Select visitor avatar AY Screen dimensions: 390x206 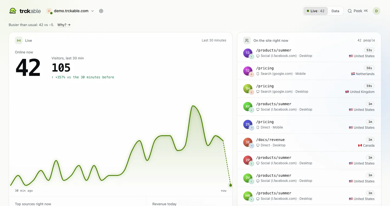click(x=248, y=107)
